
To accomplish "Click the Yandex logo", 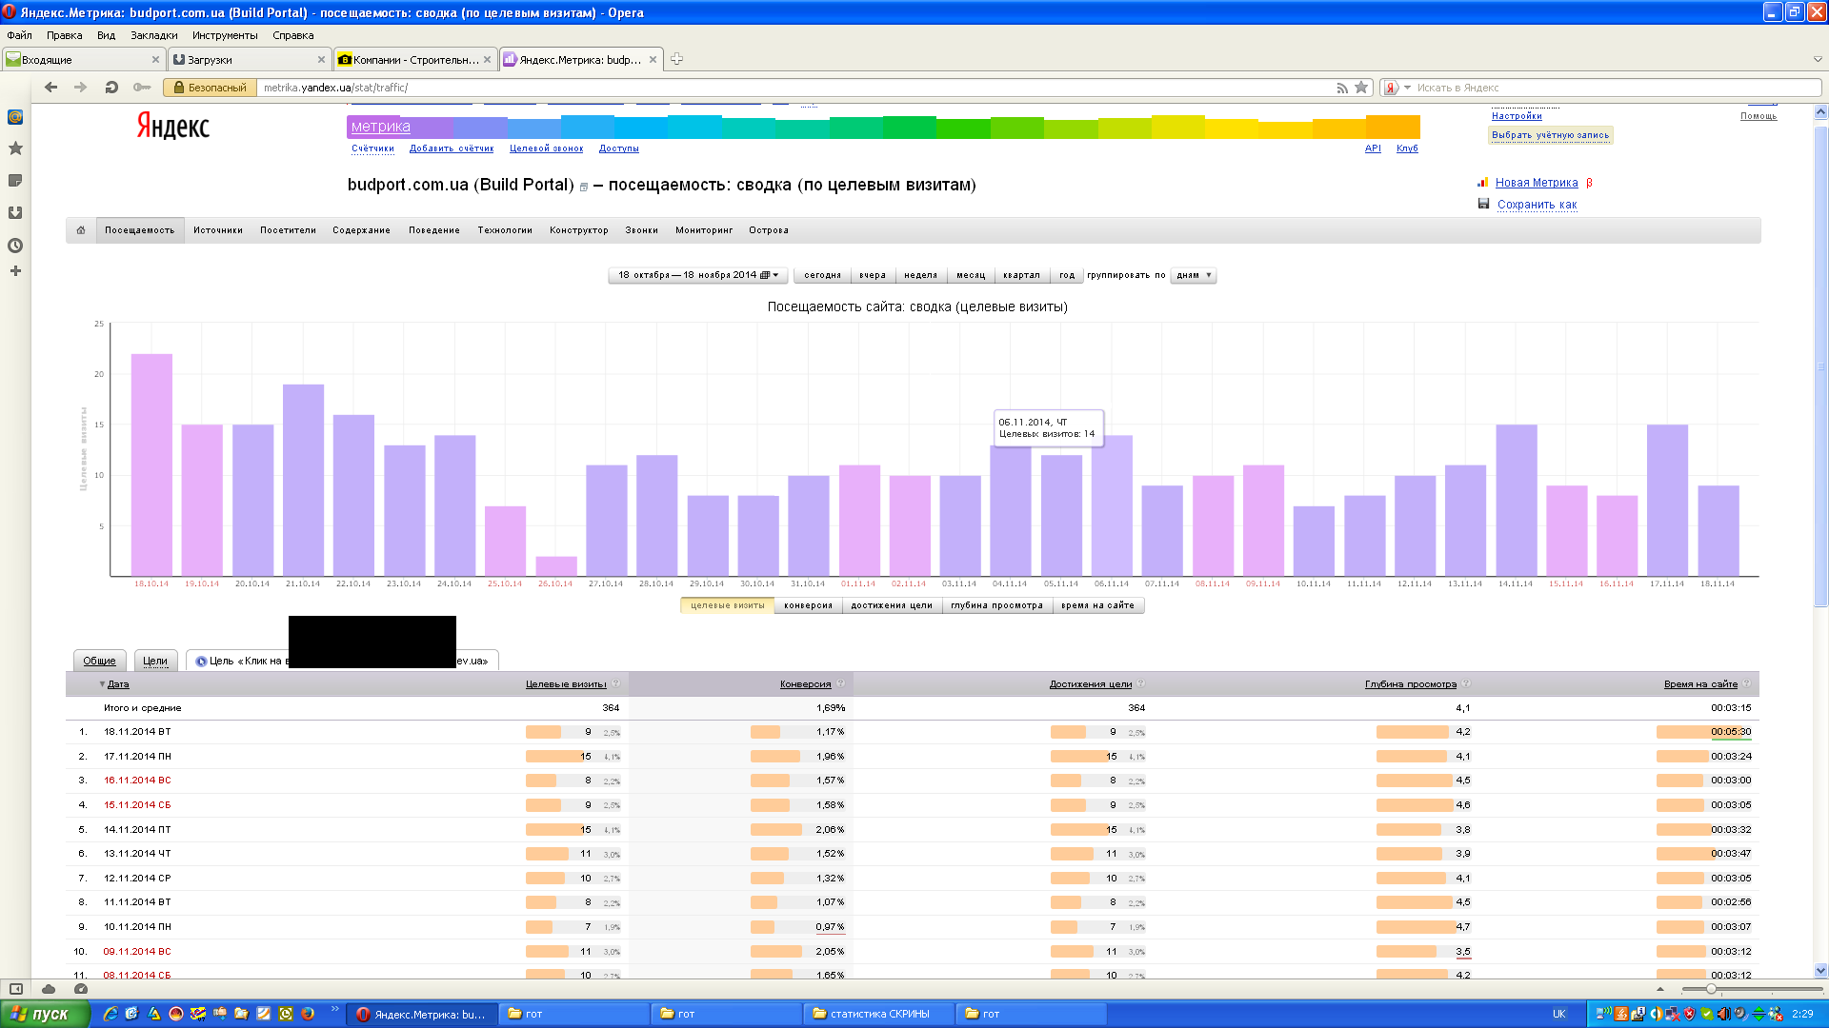I will pyautogui.click(x=172, y=126).
